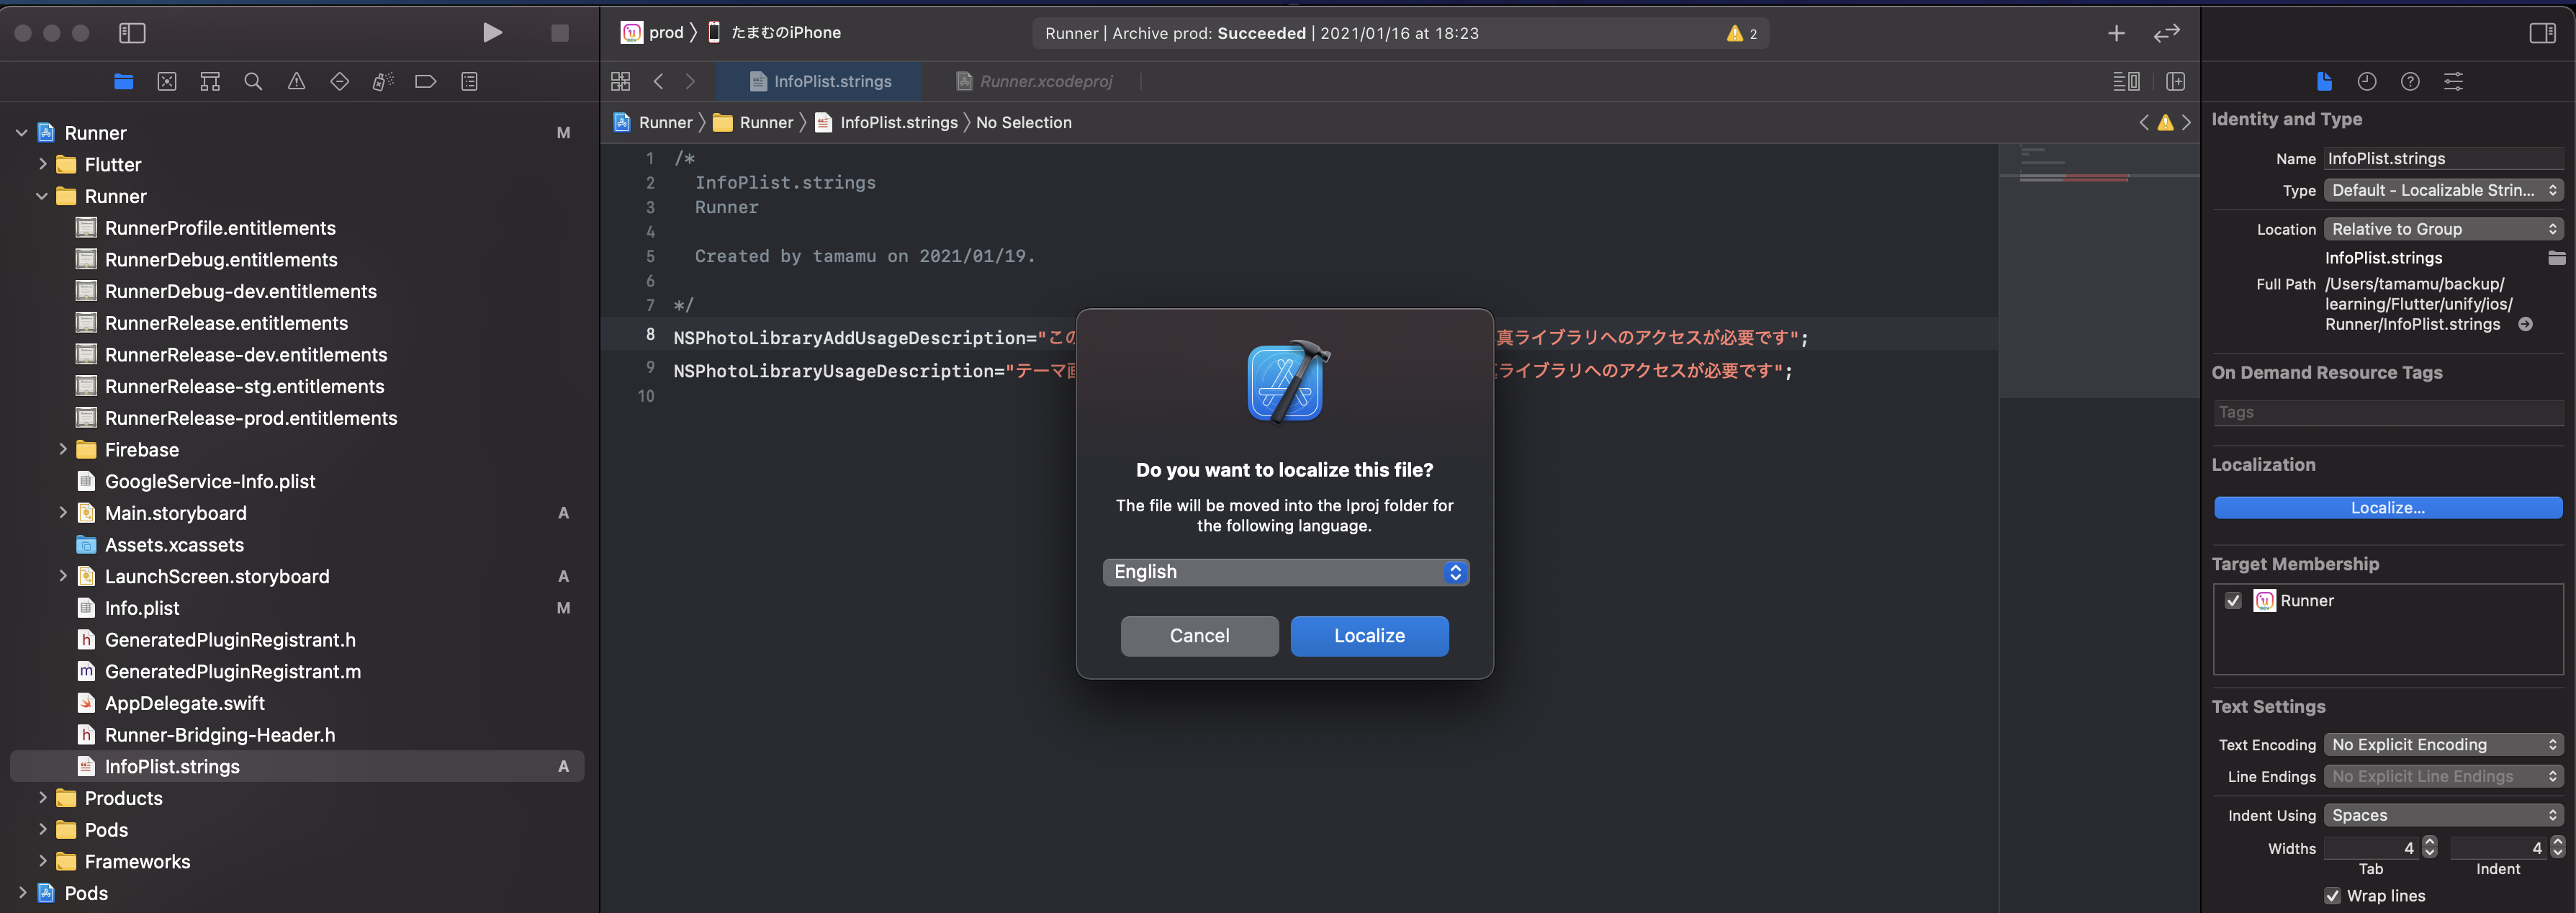Open the Breakpoint navigator icon

[425, 82]
